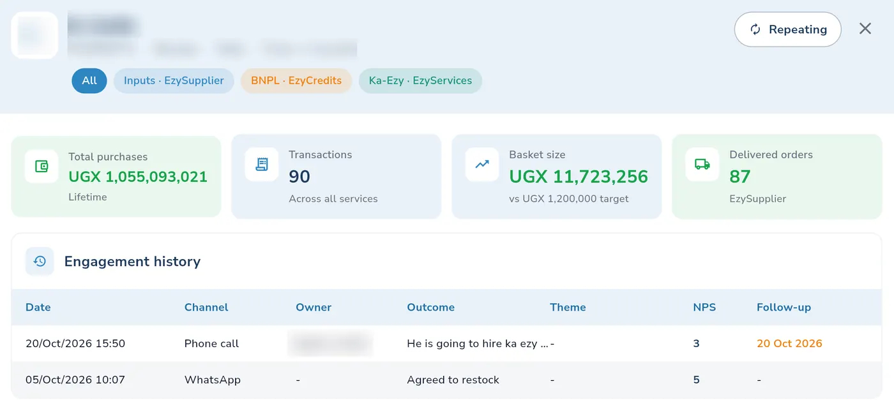Click the Engagement history clock icon

pyautogui.click(x=40, y=261)
